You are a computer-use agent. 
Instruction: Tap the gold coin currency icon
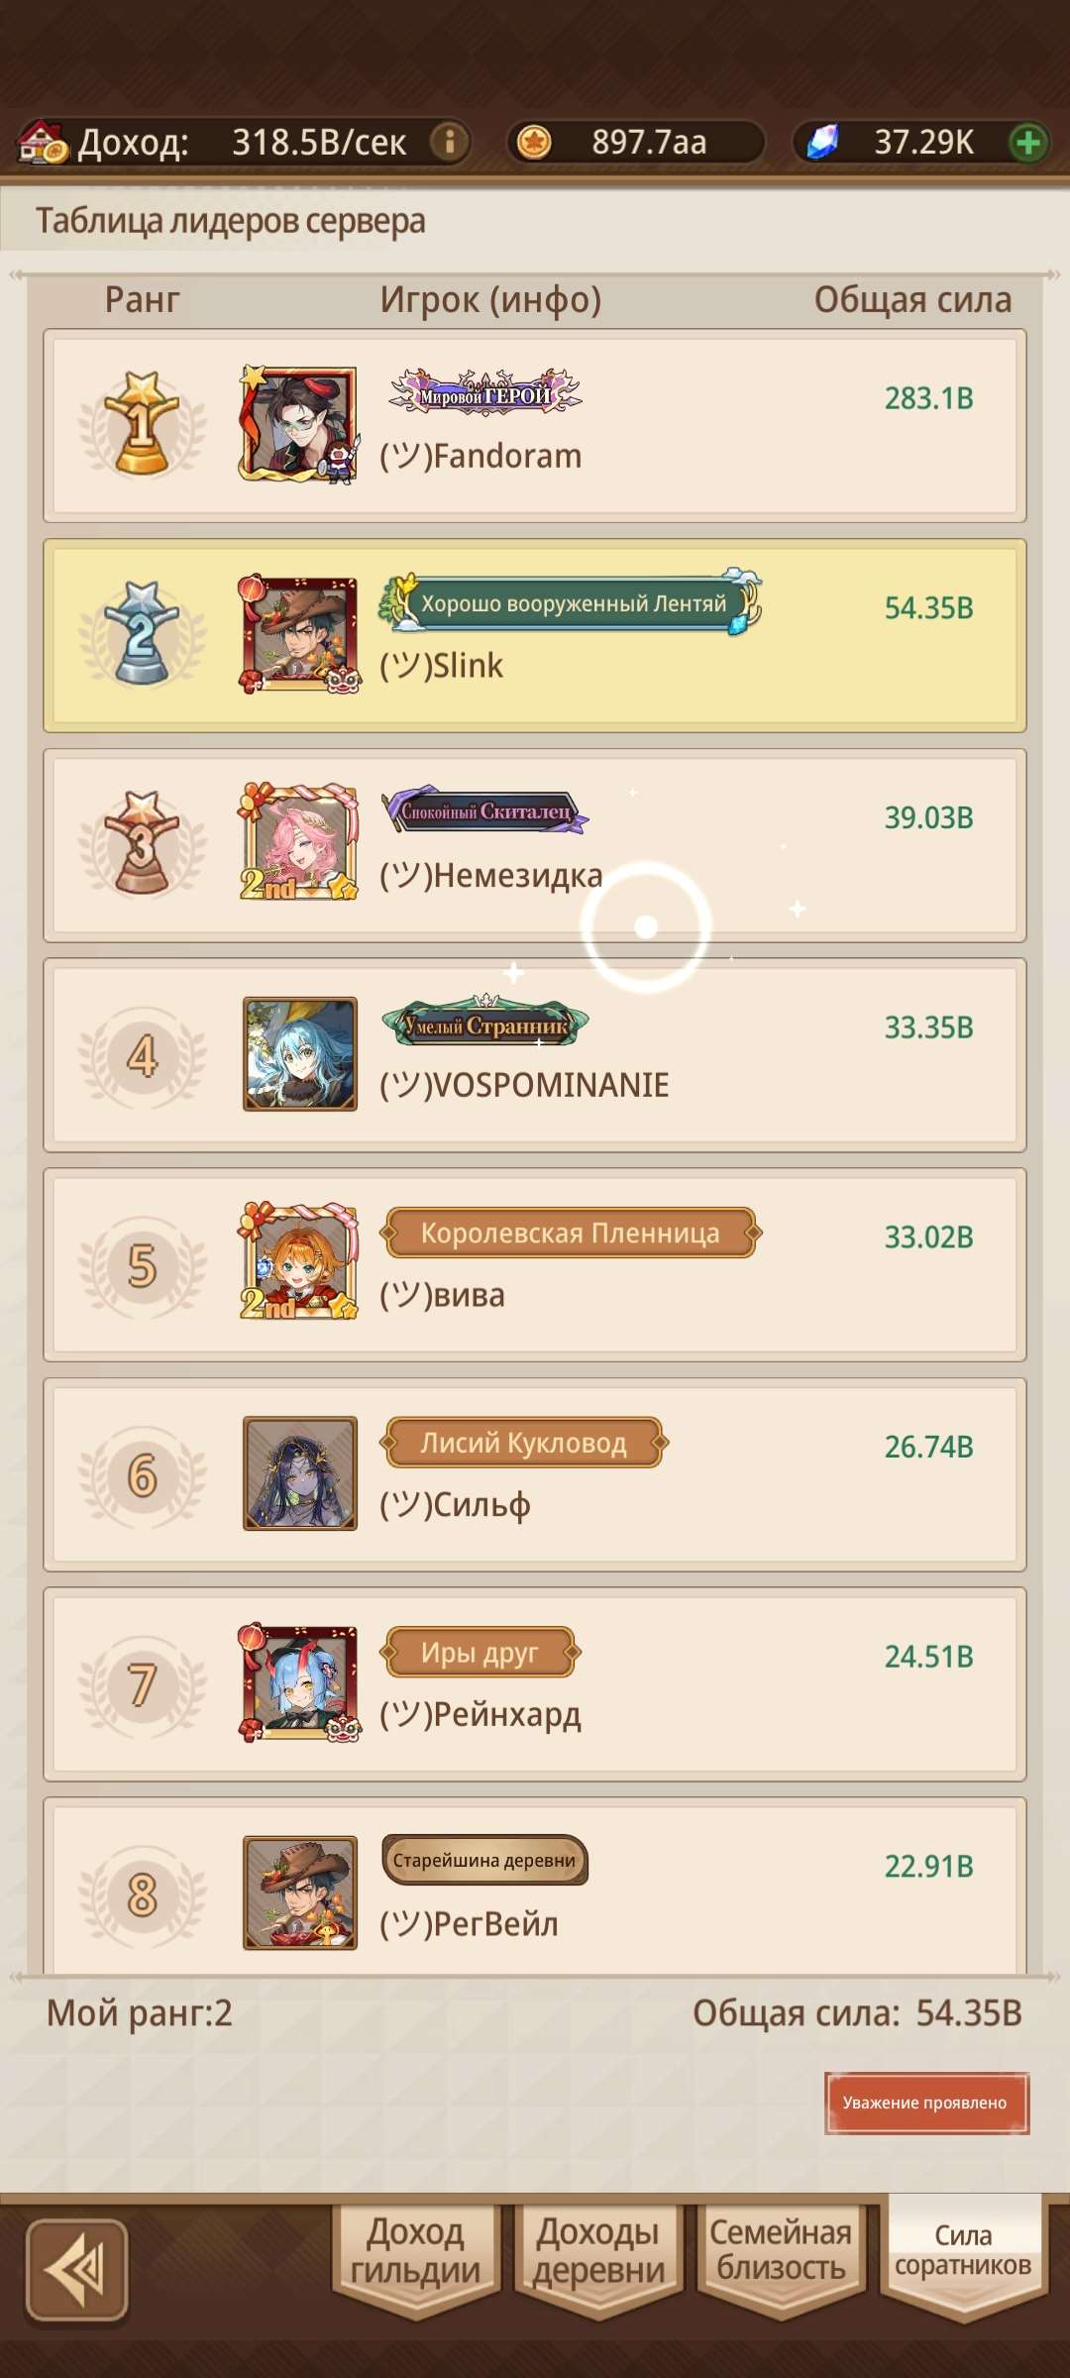534,142
